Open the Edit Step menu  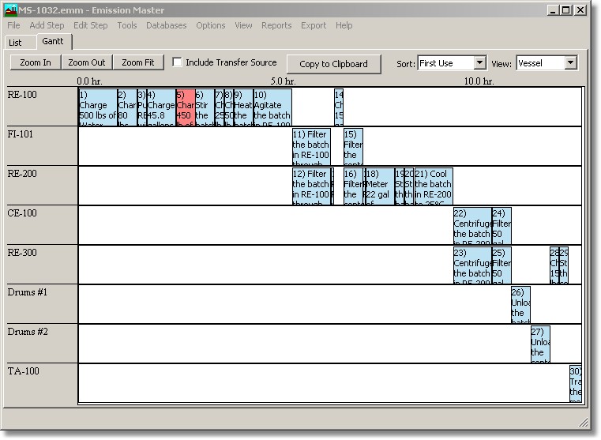point(91,25)
